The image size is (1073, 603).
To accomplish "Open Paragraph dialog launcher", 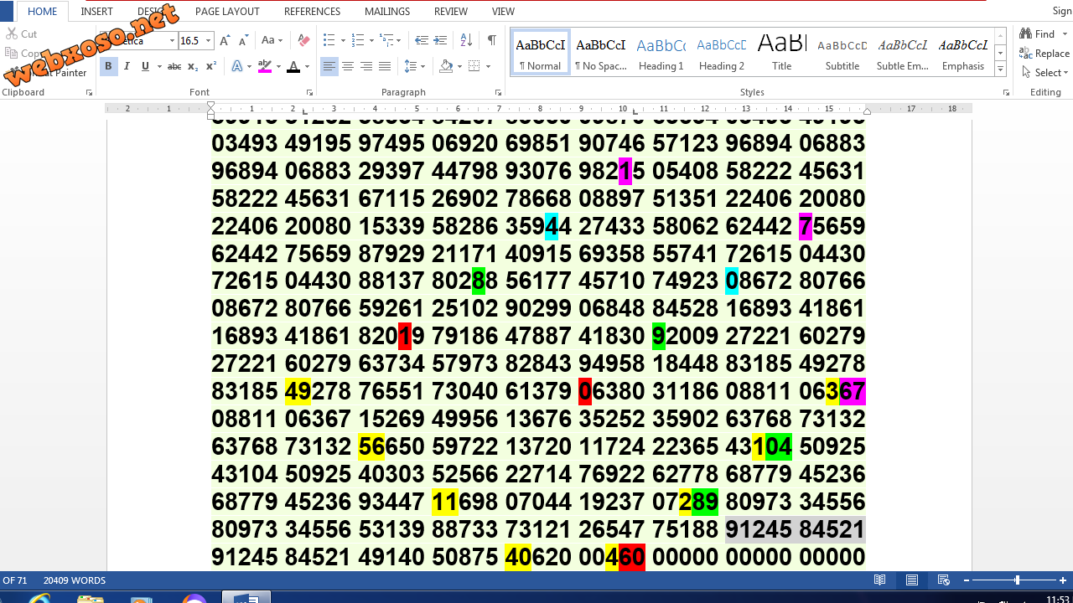I will (x=498, y=93).
